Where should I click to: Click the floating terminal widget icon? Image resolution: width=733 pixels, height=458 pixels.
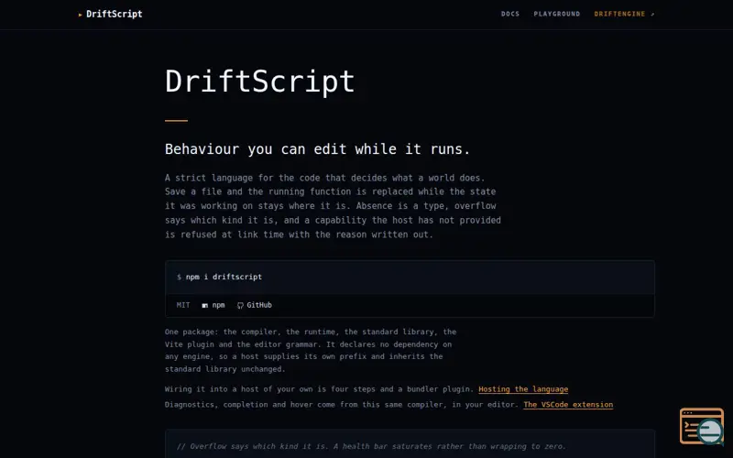(702, 426)
